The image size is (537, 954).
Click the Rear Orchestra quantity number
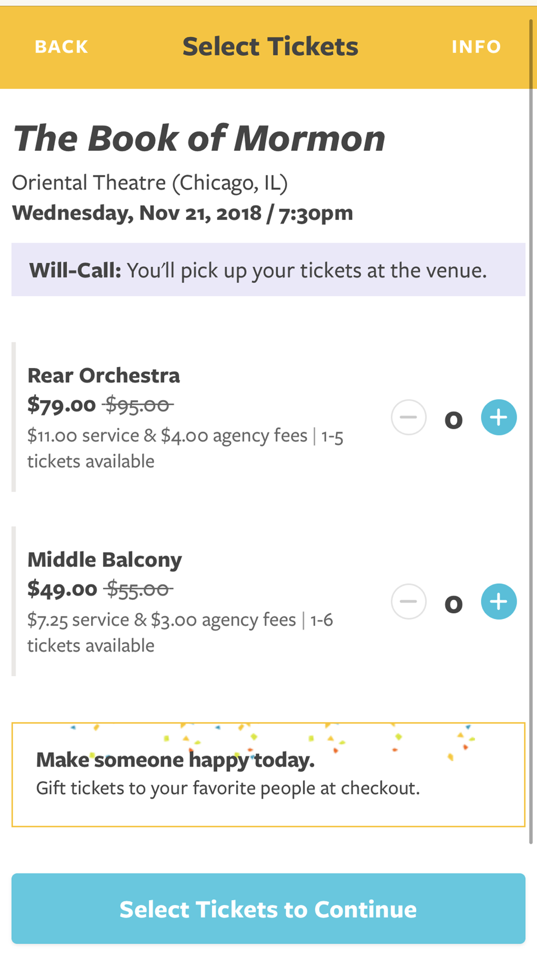click(454, 420)
